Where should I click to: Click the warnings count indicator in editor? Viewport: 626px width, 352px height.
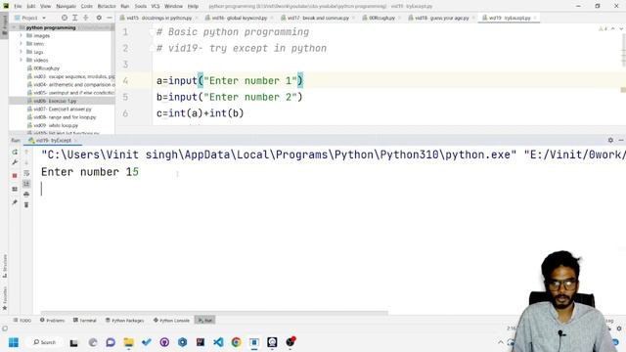click(603, 28)
